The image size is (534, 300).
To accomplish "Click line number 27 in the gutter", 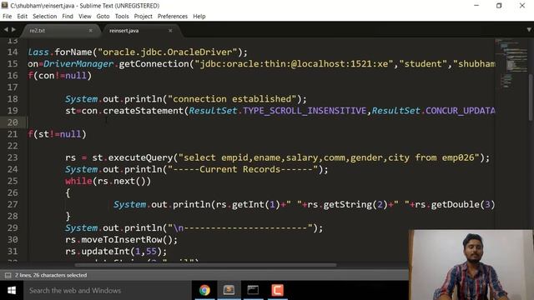I will coord(13,204).
